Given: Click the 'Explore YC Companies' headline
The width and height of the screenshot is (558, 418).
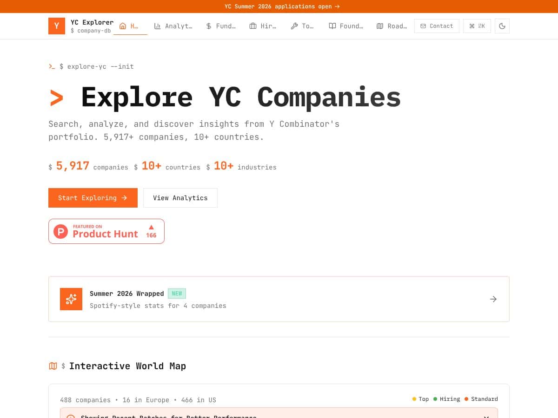Looking at the screenshot, I should tap(241, 97).
